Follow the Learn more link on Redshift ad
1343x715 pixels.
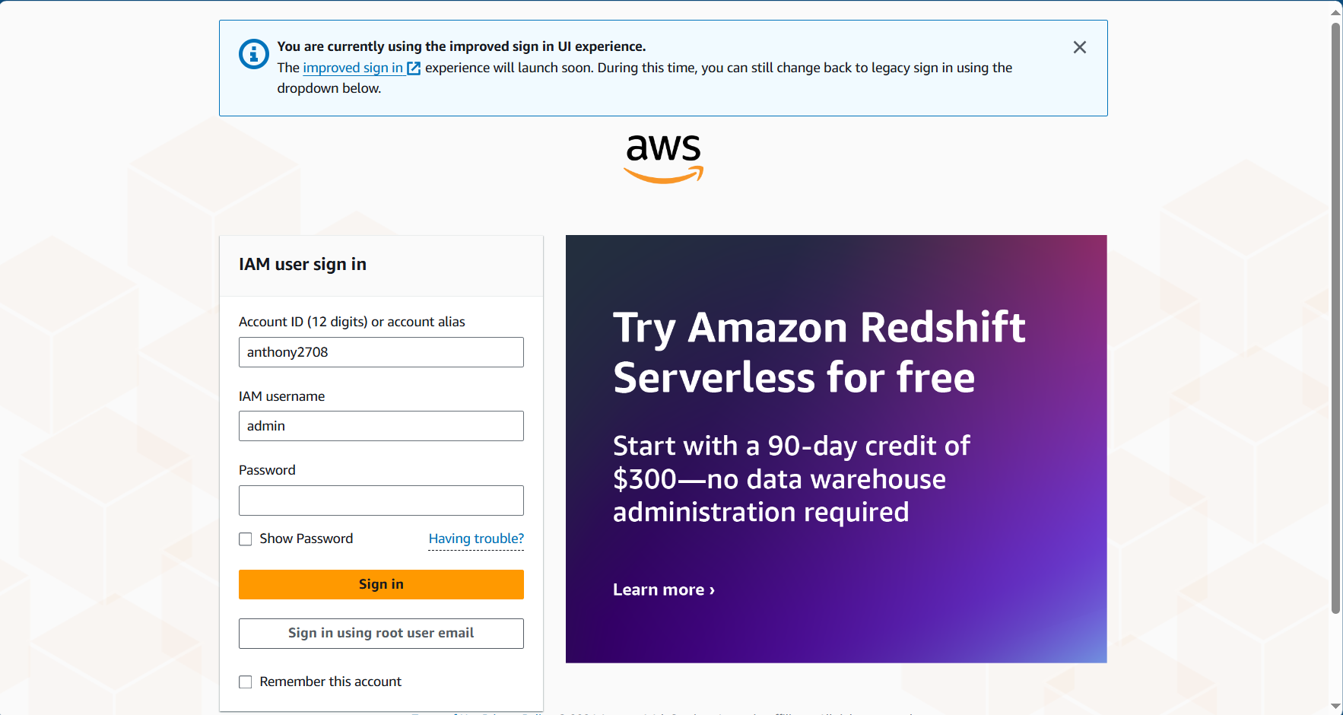point(664,589)
